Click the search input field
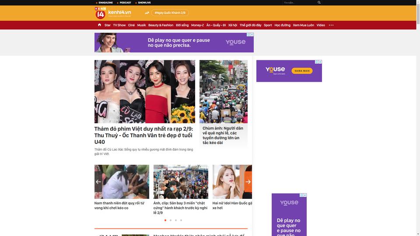This screenshot has height=236, width=420. 299,3
